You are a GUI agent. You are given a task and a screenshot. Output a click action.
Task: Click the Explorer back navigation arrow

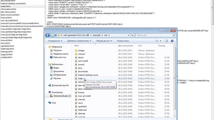(47, 35)
